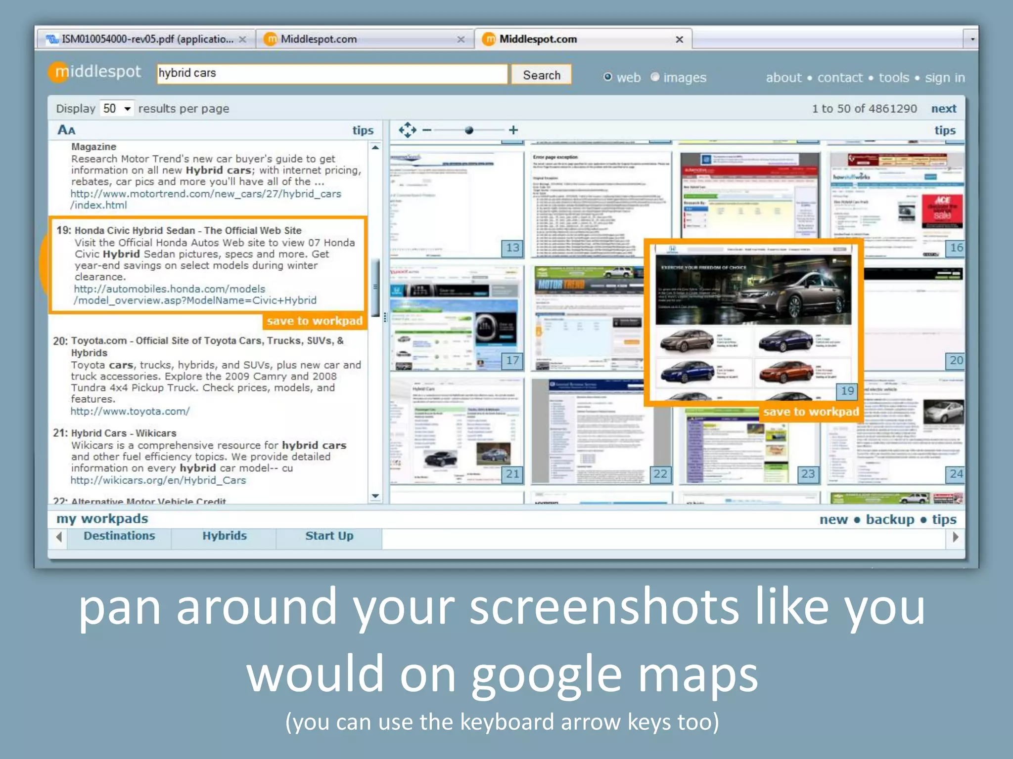Viewport: 1013px width, 759px height.
Task: Click the AA text size icon
Action: coord(66,130)
